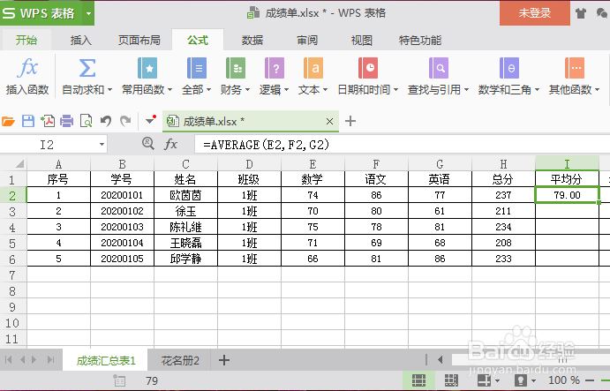The width and height of the screenshot is (610, 391).
Task: Click the status bar sheet icon left of 79
Action: point(118,380)
